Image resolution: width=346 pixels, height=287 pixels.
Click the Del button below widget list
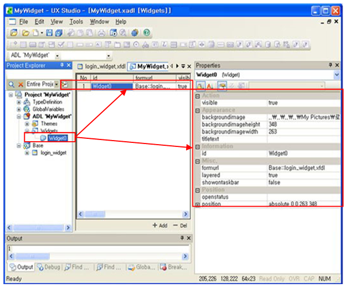tap(180, 225)
